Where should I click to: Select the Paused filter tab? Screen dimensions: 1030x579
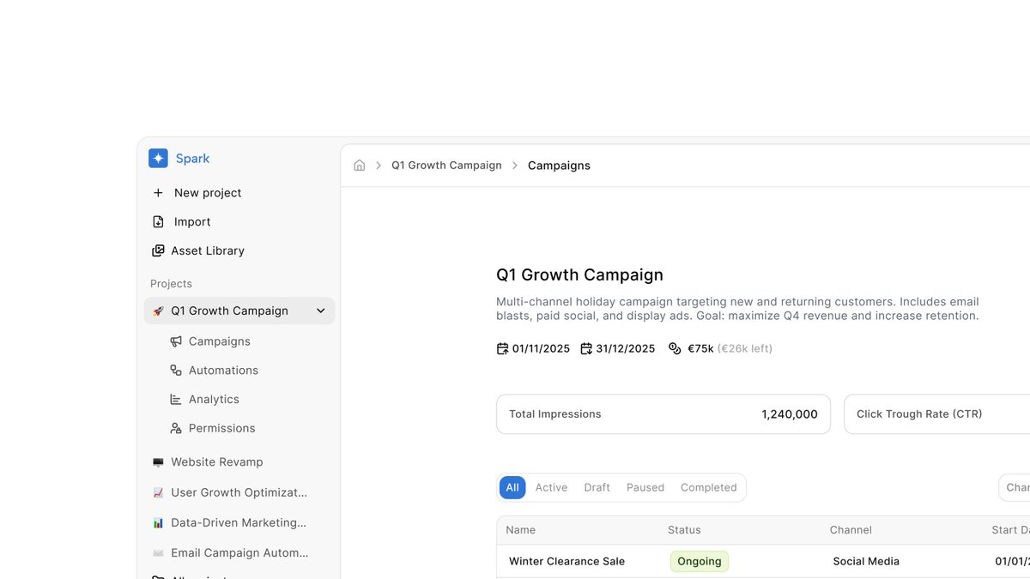[645, 487]
